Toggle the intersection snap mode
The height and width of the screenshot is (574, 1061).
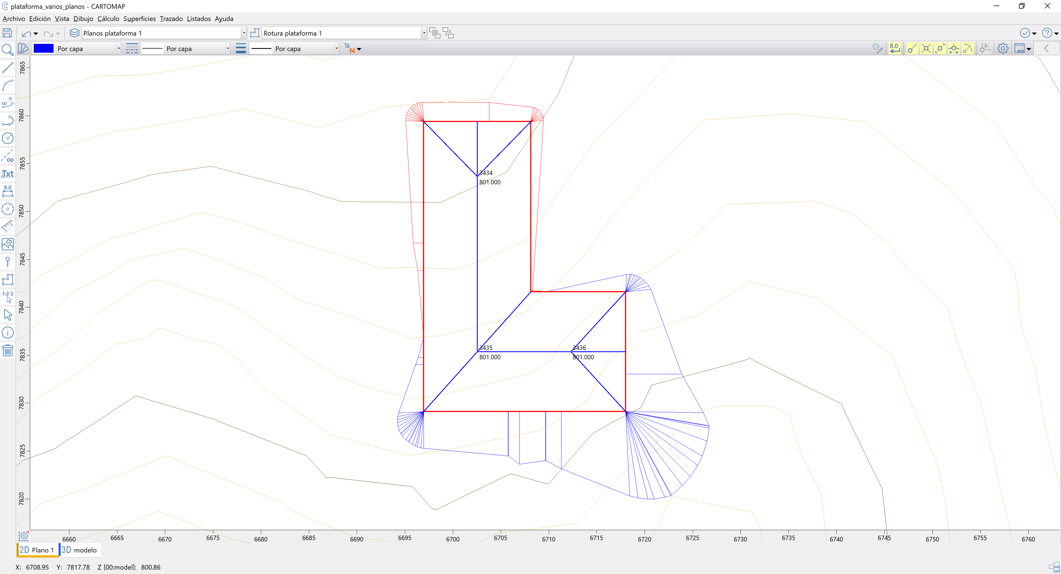pos(926,48)
